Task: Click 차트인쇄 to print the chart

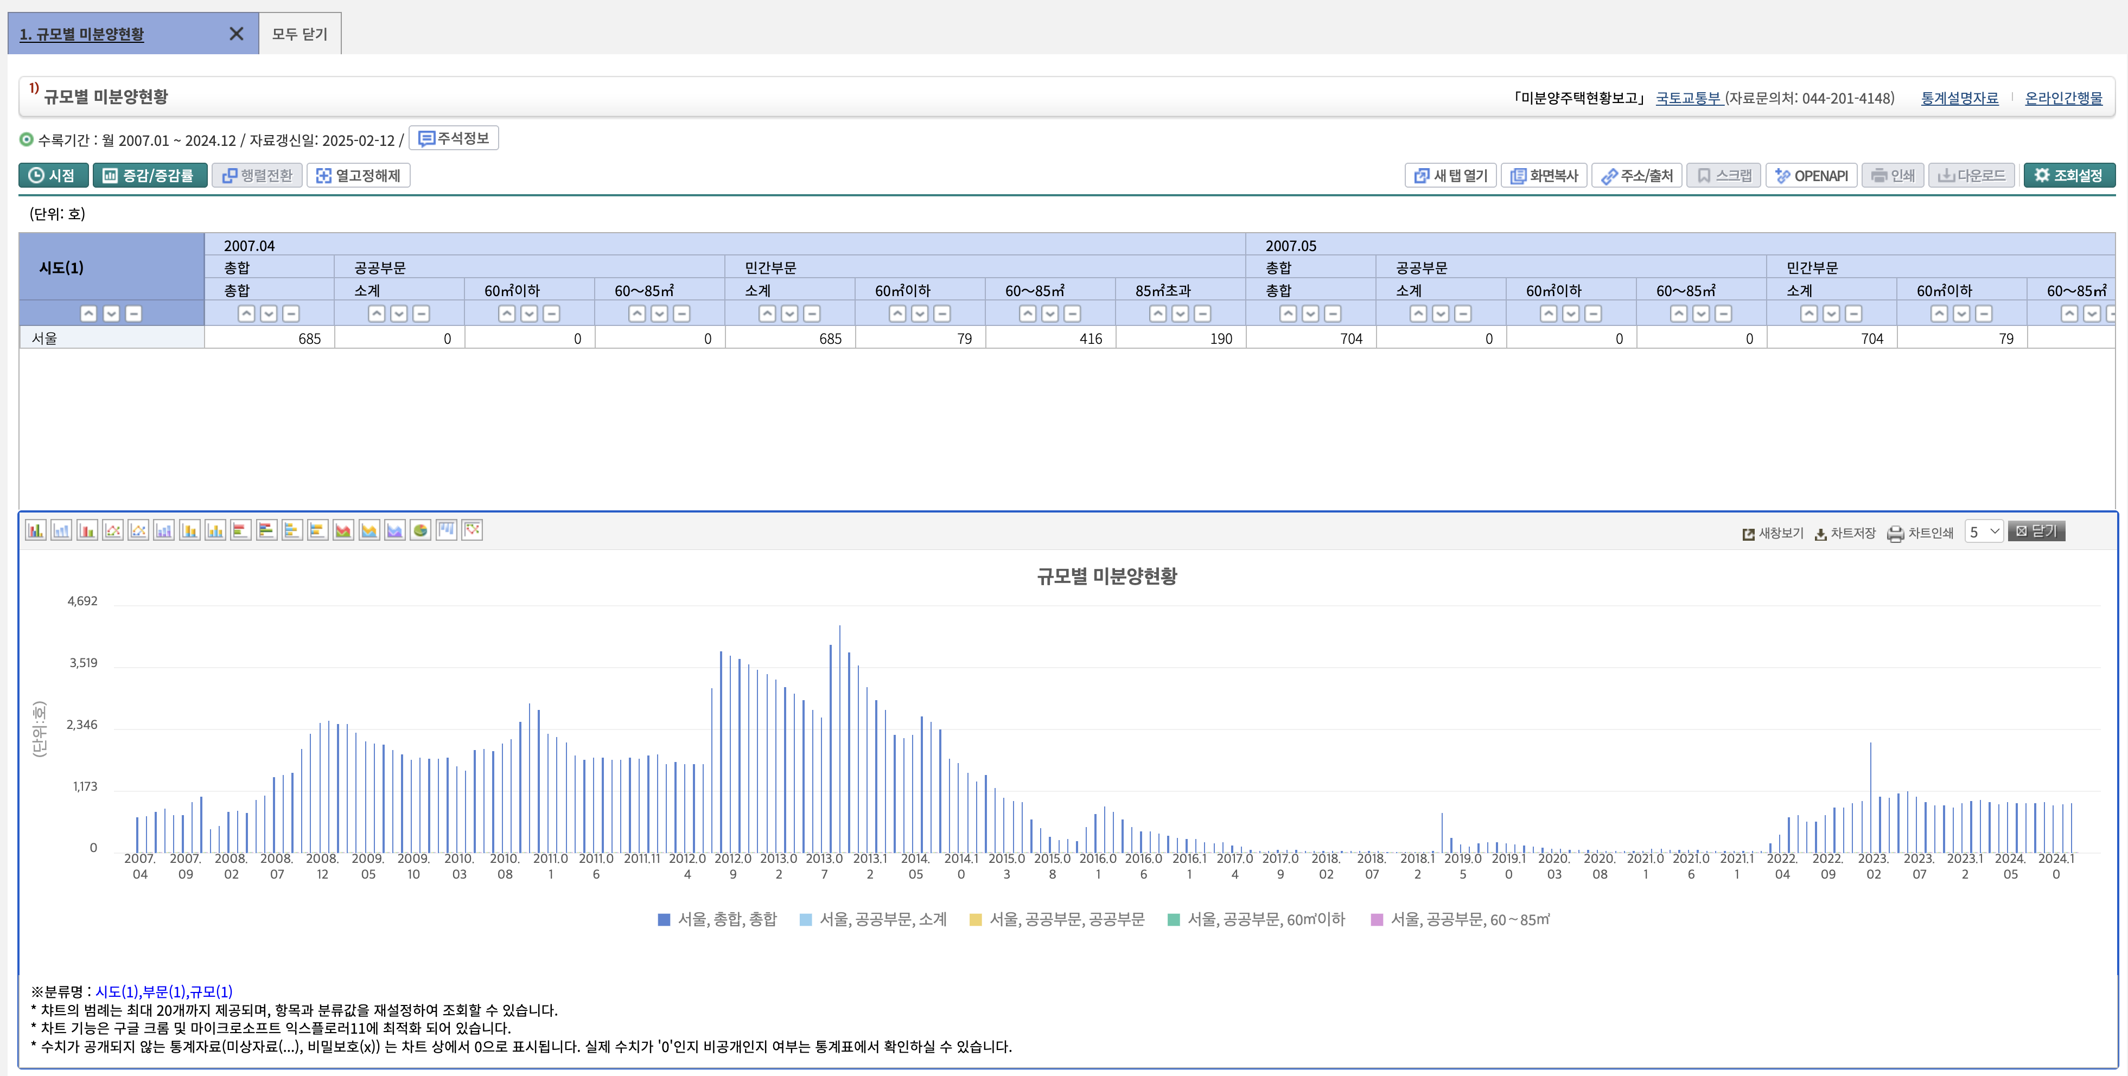Action: (x=1921, y=533)
